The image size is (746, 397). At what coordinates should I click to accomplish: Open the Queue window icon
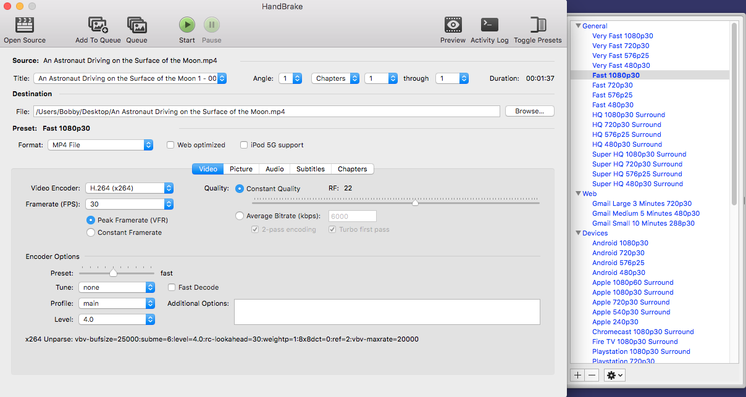(136, 25)
